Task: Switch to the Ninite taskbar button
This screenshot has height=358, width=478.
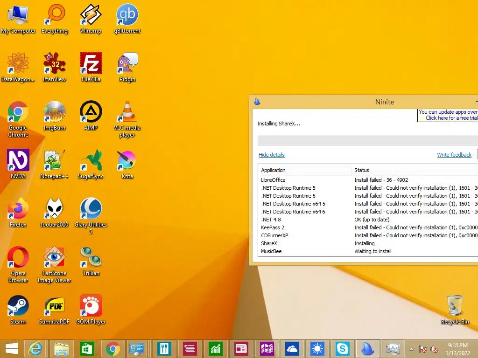Action: pyautogui.click(x=368, y=349)
